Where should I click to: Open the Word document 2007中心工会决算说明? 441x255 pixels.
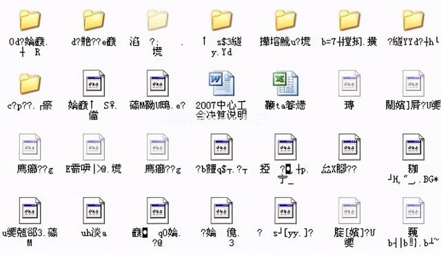pos(221,83)
